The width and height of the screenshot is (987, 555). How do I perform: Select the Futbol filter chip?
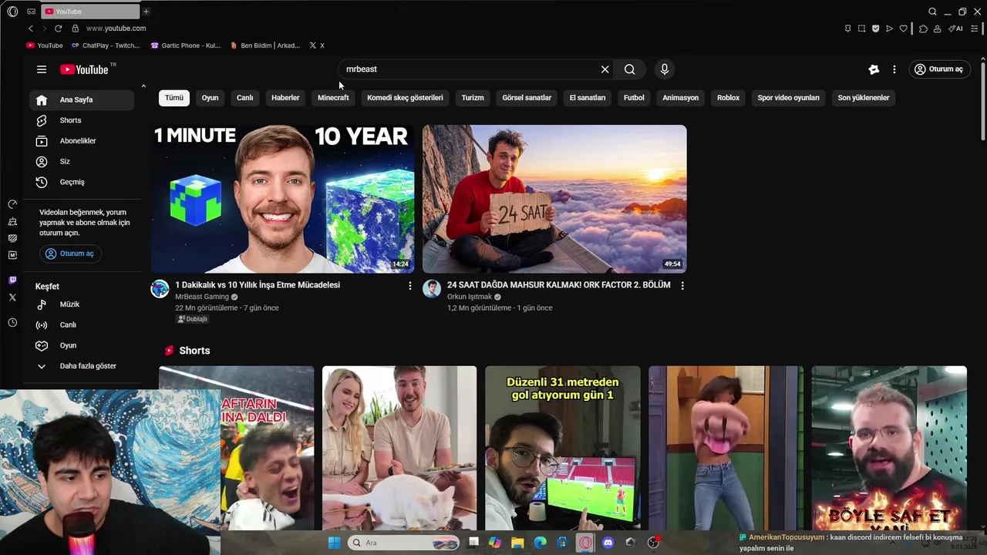tap(634, 98)
